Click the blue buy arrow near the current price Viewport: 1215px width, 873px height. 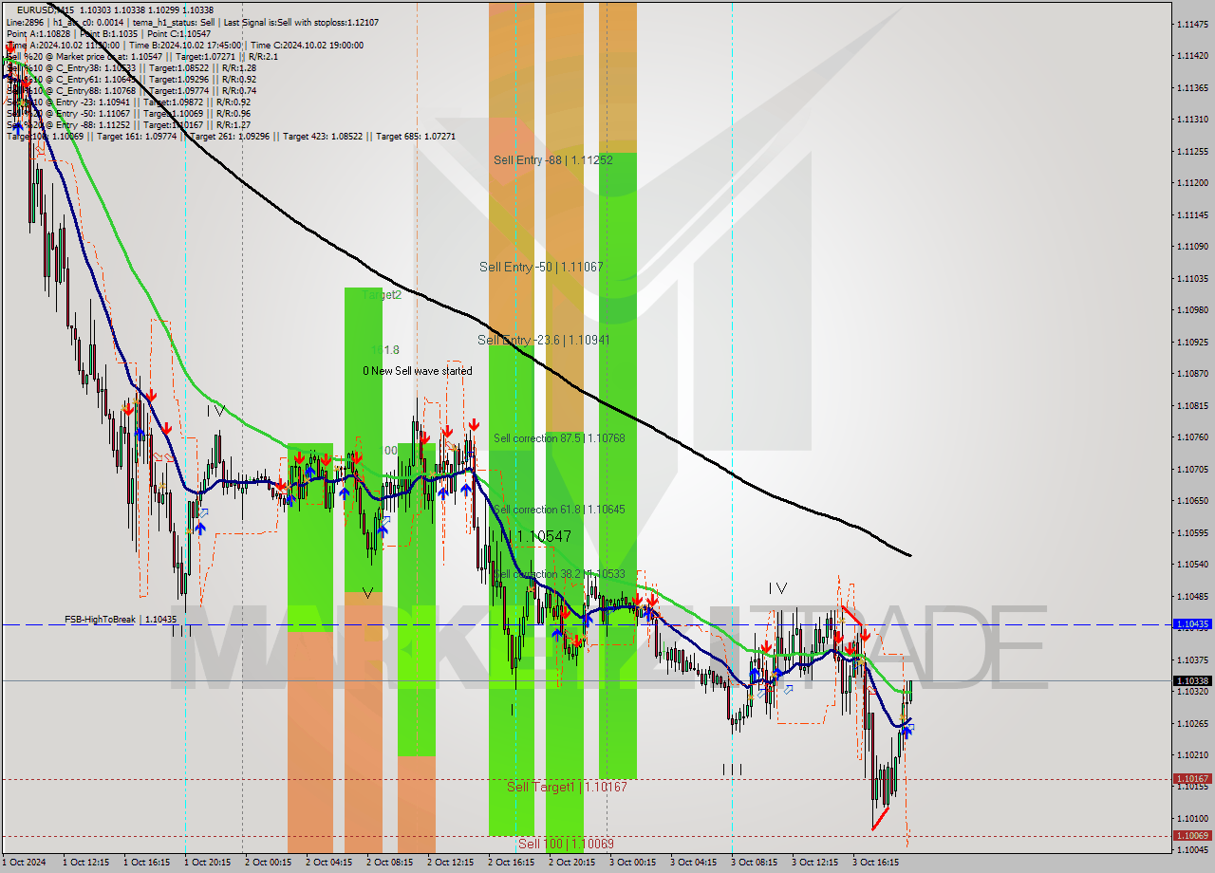pos(907,731)
